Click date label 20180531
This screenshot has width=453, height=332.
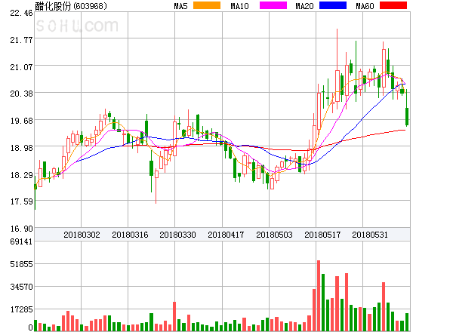point(370,235)
